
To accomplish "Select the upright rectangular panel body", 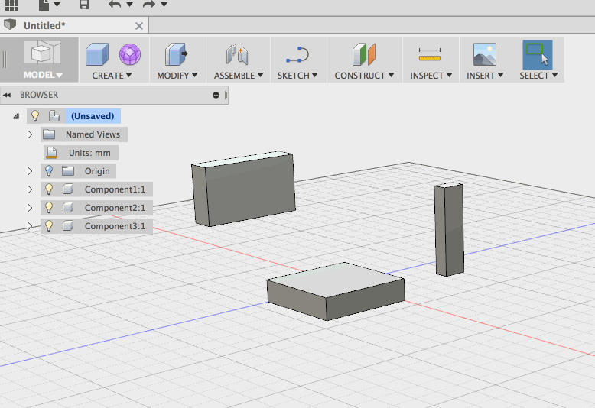I will pyautogui.click(x=243, y=189).
